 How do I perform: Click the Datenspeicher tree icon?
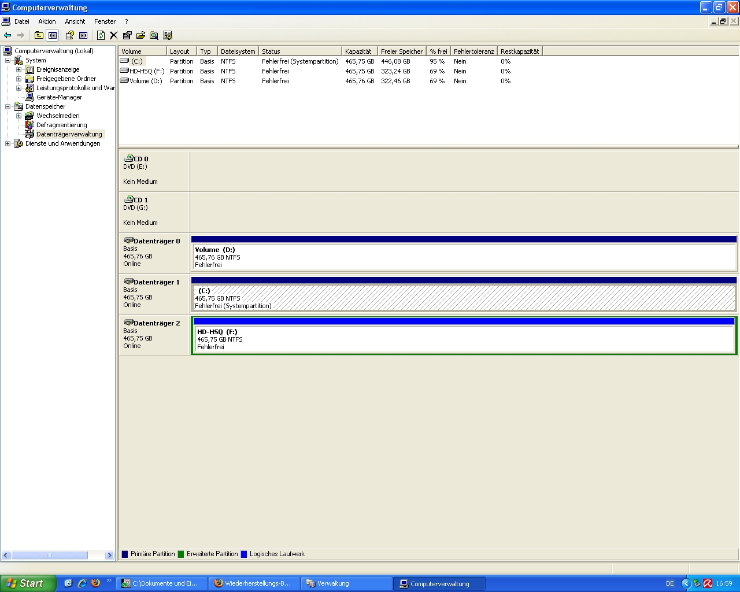point(18,106)
